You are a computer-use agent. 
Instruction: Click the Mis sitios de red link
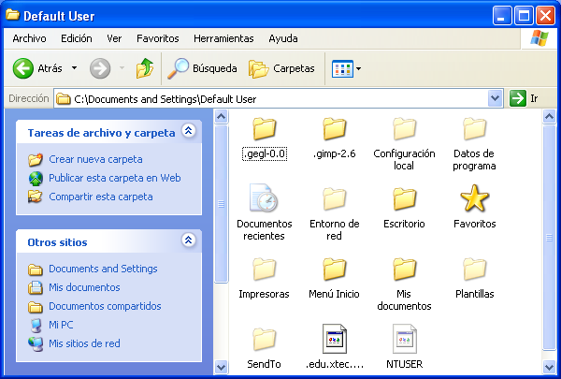click(x=84, y=343)
